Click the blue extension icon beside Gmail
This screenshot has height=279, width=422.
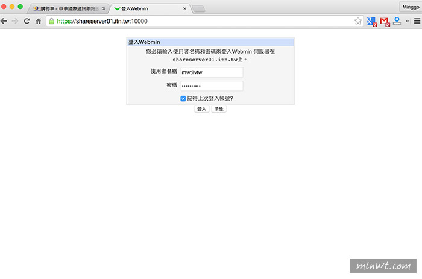(x=397, y=21)
